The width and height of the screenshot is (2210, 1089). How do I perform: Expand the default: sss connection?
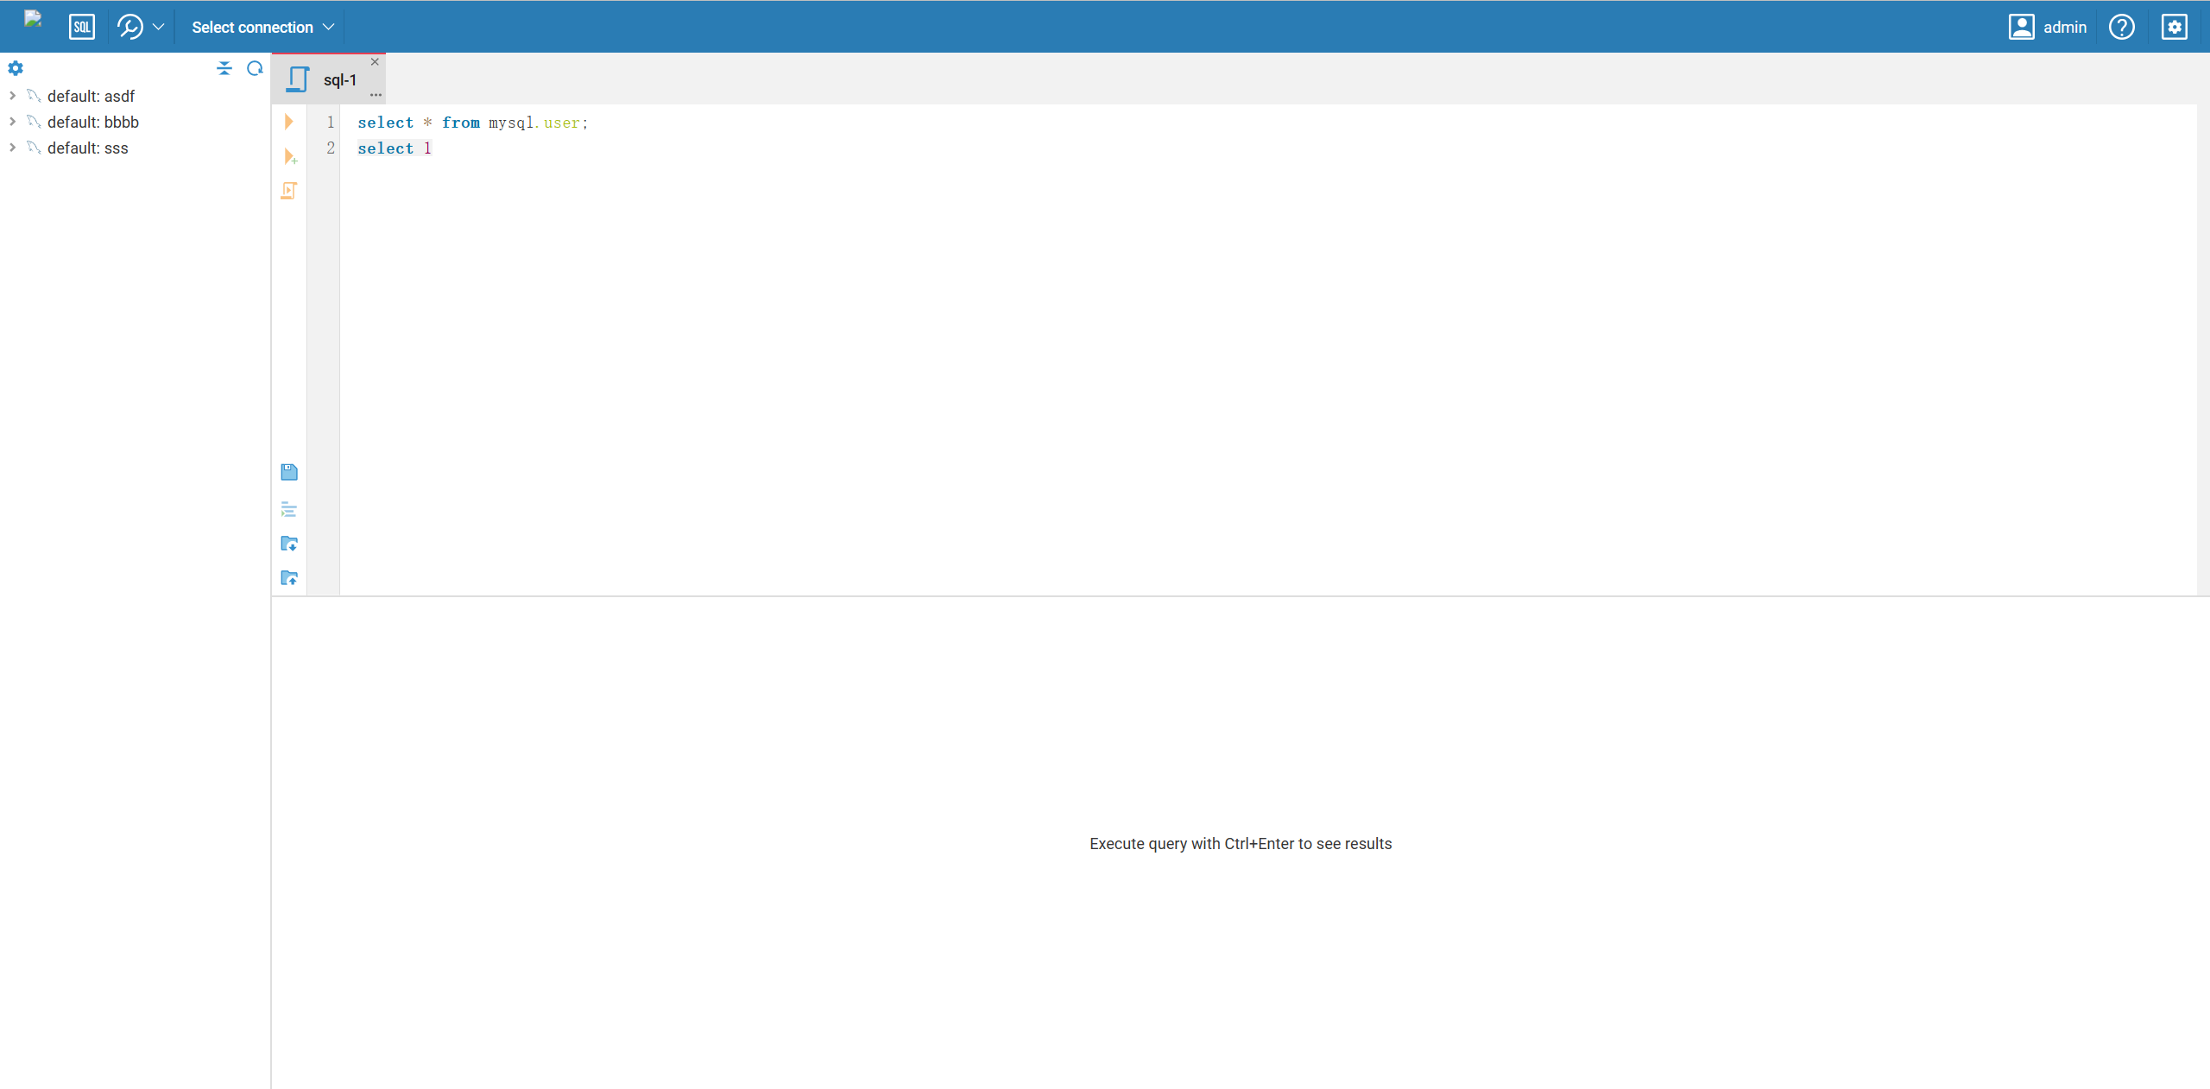tap(11, 148)
